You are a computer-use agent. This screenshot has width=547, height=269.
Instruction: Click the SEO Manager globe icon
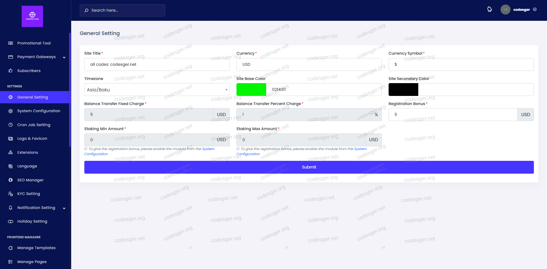[x=11, y=180]
